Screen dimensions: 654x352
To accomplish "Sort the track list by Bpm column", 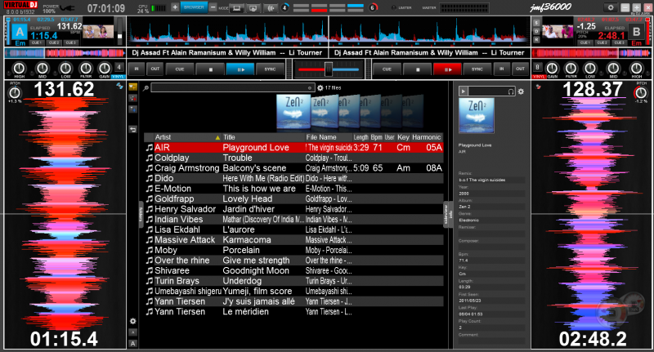I will (x=377, y=137).
